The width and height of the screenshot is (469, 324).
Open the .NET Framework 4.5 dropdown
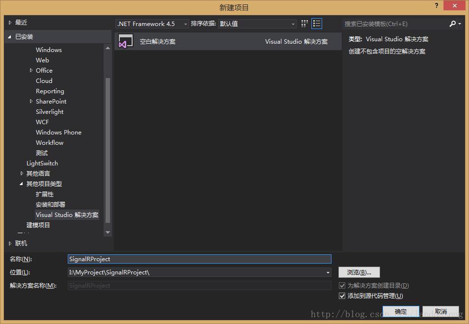(152, 24)
